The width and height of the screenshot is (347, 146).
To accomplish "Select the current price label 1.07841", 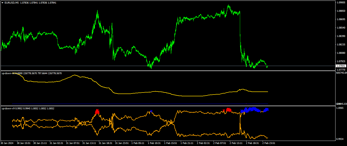I will pos(340,66).
